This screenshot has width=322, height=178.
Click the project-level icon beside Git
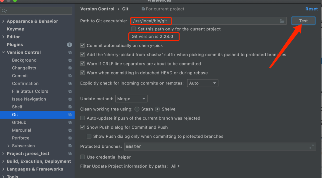[x=70, y=115]
